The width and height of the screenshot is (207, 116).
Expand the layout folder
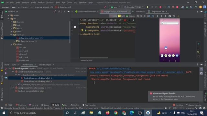[x=11, y=28]
